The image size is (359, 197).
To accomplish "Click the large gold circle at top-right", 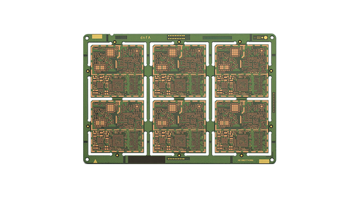I will [x=266, y=38].
